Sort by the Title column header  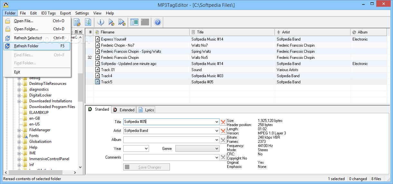coord(232,32)
